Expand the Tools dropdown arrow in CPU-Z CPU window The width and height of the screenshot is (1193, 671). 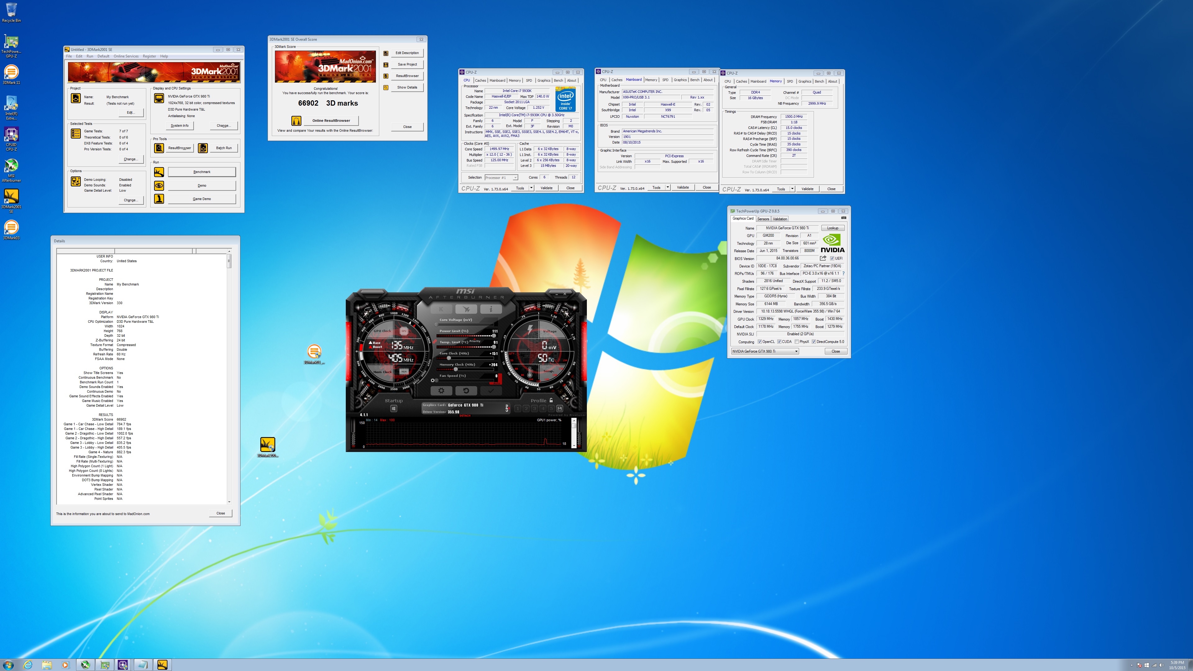(x=531, y=188)
